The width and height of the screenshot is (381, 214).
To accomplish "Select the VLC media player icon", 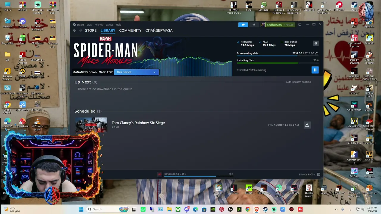I will pos(38,125).
